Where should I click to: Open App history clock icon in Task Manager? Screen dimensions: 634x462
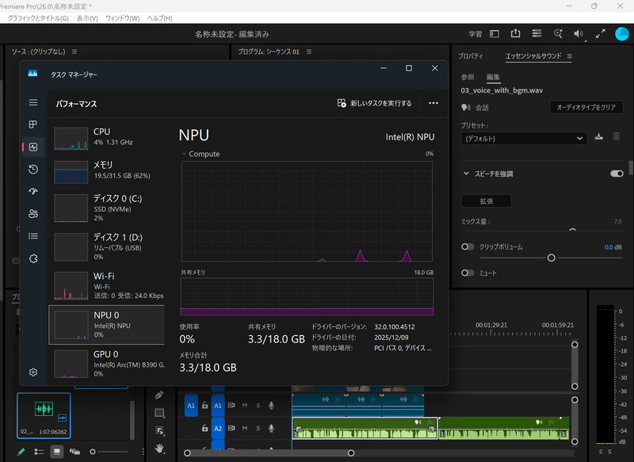(33, 169)
